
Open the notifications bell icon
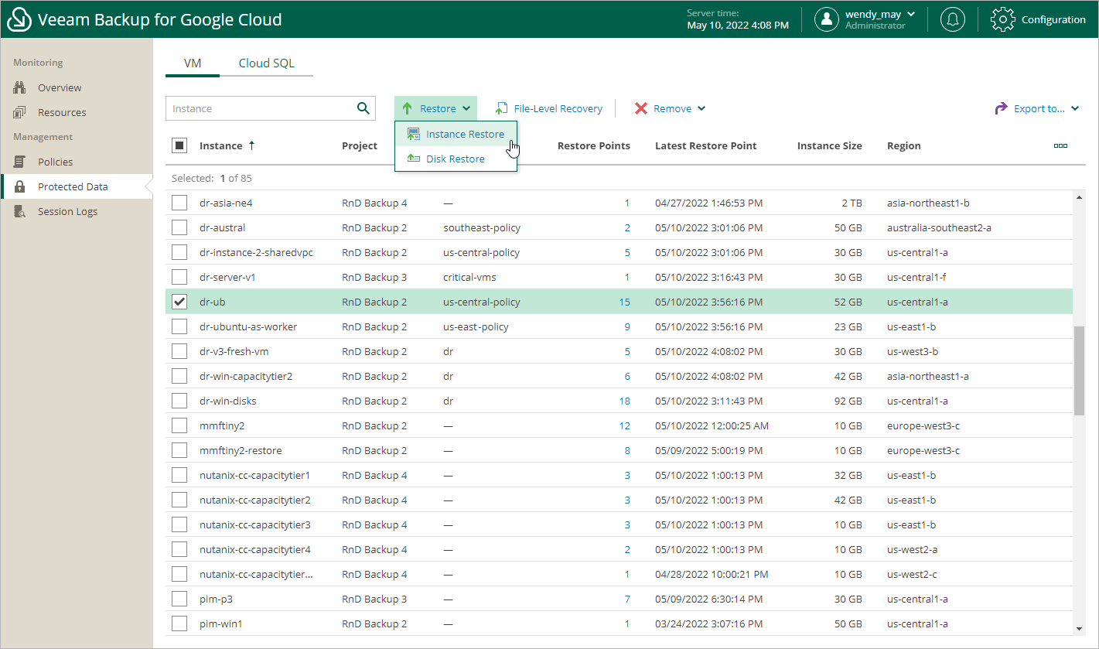pos(952,19)
